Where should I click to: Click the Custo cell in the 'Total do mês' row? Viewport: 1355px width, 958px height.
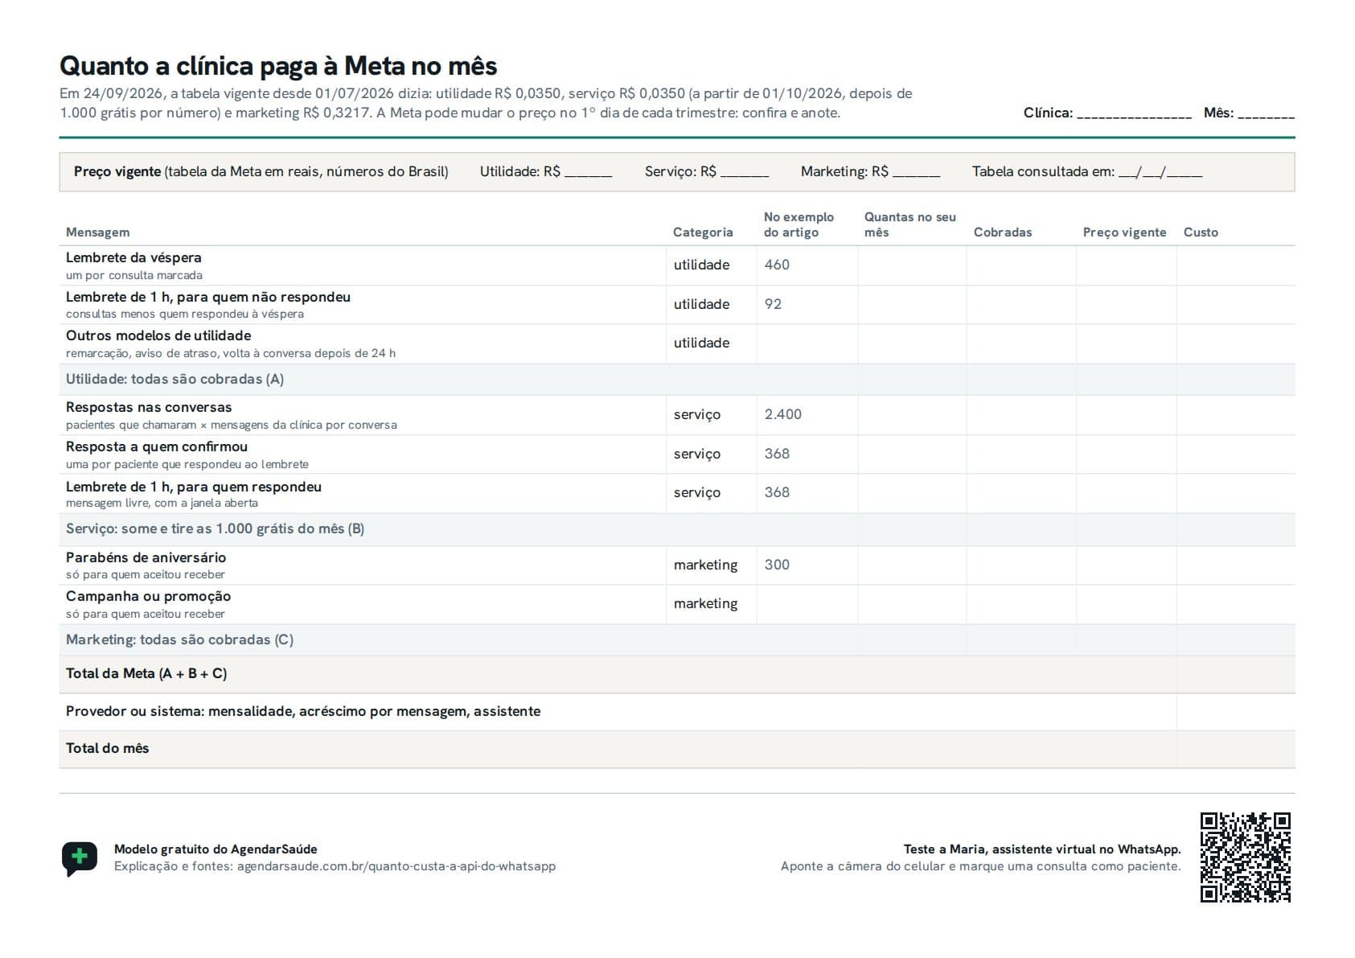coord(1235,749)
